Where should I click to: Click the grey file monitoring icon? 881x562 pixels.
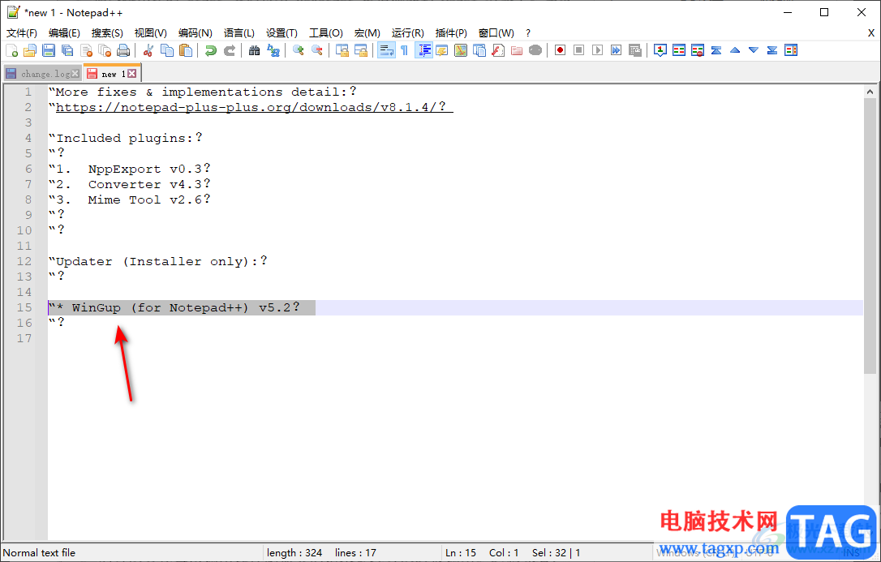coord(535,50)
